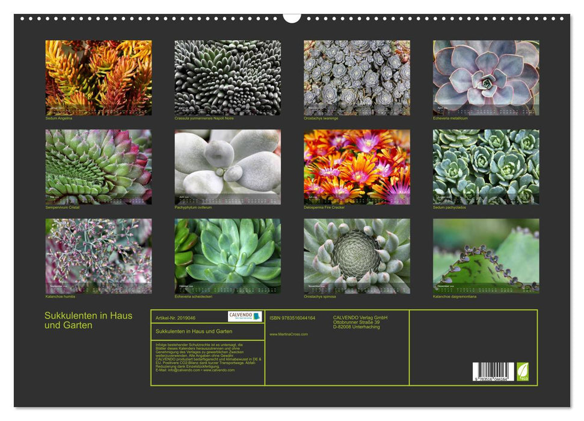Select the Orostachys spinosa photo
This screenshot has width=584, height=421.
coord(357,256)
